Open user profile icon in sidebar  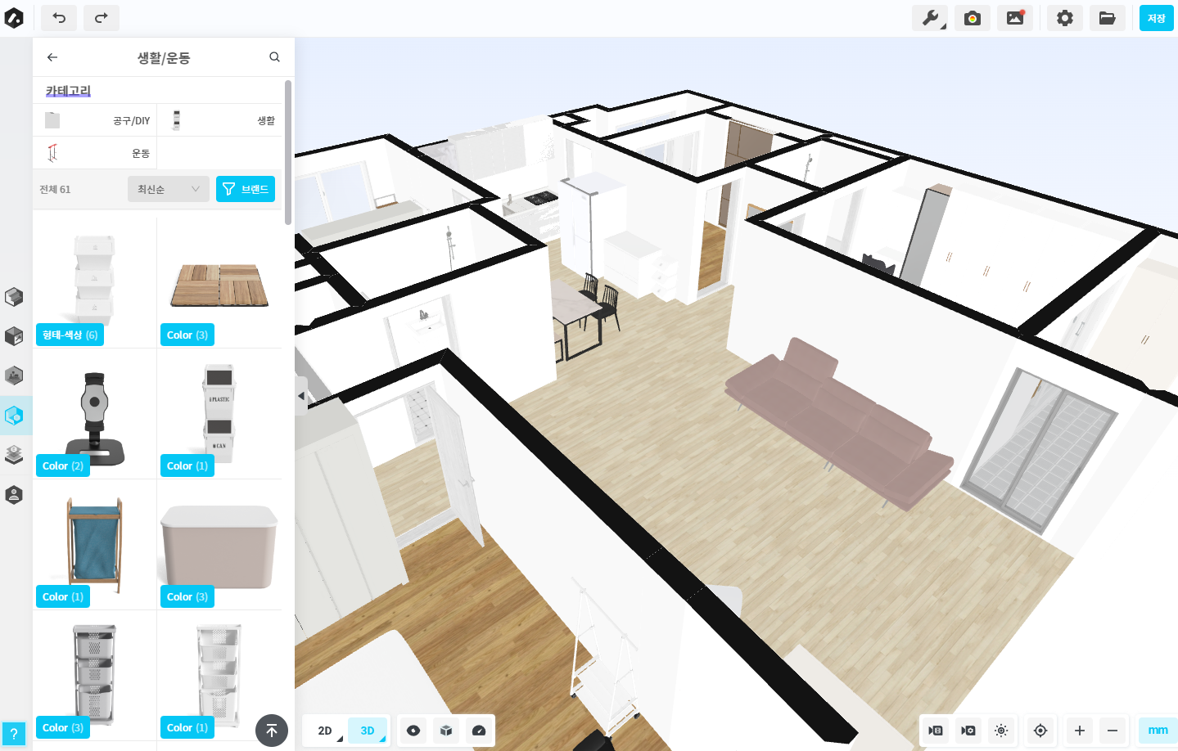[x=14, y=495]
